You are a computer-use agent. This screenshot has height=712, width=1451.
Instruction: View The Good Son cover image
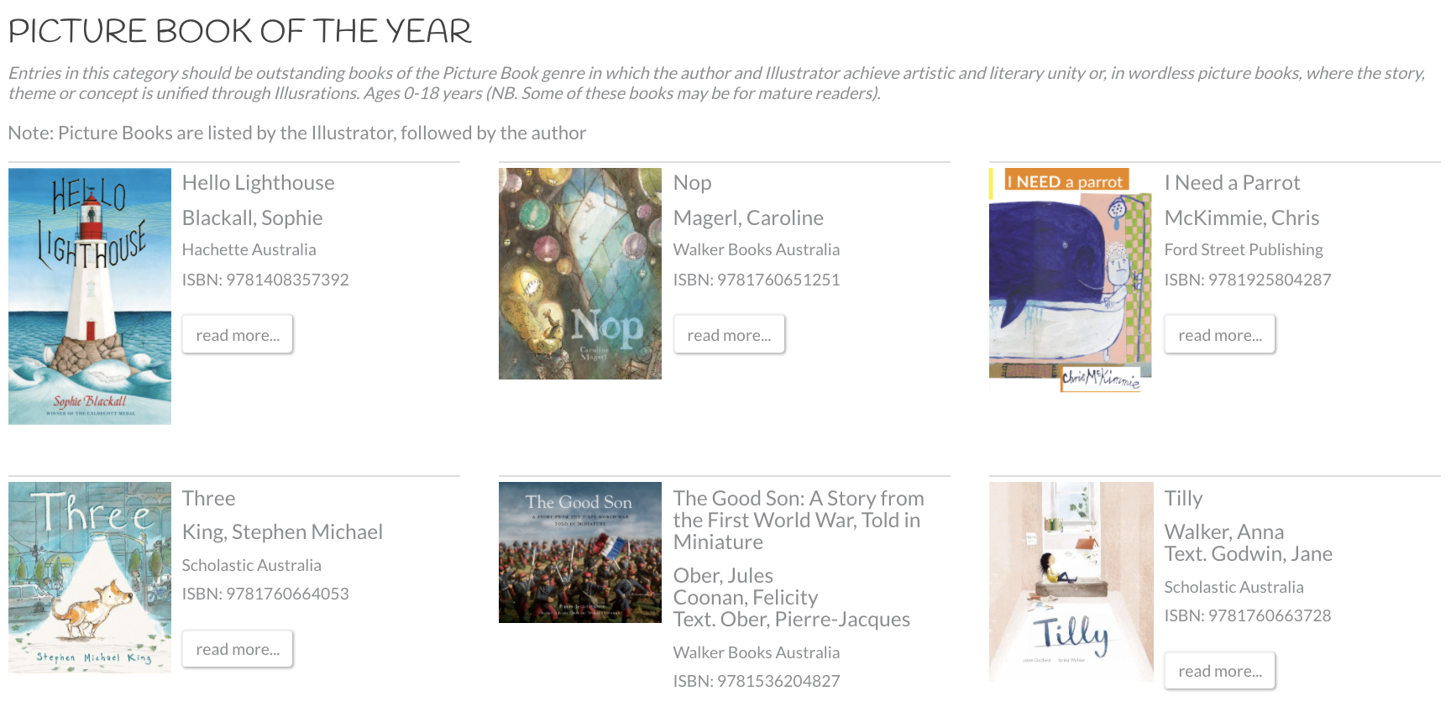[x=579, y=552]
